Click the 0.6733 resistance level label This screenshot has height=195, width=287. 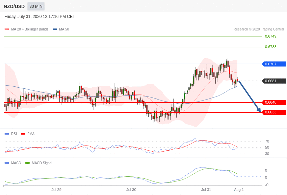[270, 47]
